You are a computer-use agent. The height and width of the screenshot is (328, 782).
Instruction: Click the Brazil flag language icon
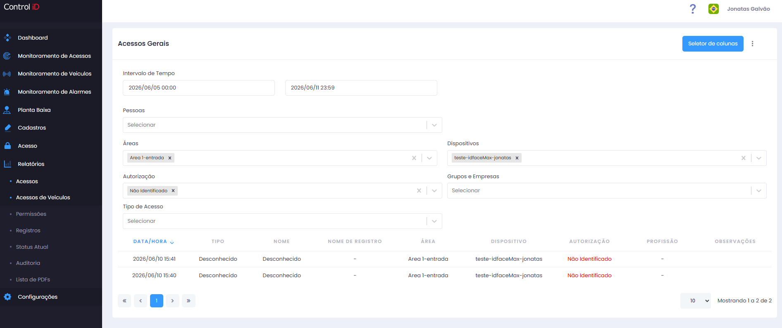[713, 9]
